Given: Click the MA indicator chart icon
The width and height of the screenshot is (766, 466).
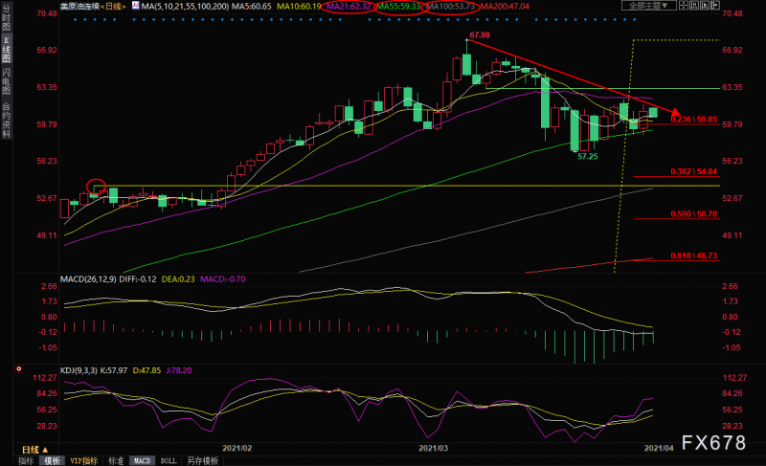Looking at the screenshot, I should click(x=136, y=6).
